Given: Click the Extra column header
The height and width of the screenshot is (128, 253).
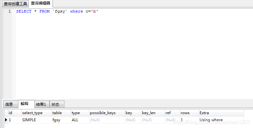Looking at the screenshot, I should [x=221, y=113].
